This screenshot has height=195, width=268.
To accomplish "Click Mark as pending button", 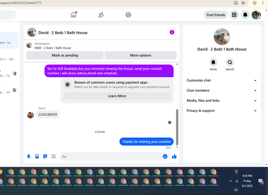I will (65, 55).
